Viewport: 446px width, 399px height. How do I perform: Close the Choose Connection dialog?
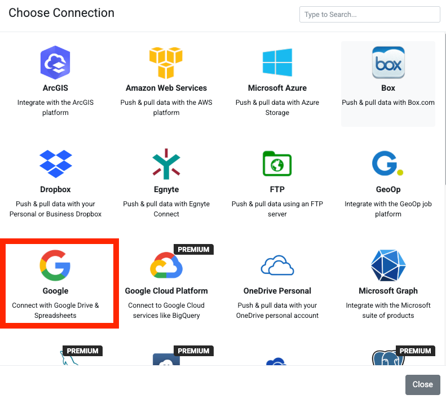(423, 384)
